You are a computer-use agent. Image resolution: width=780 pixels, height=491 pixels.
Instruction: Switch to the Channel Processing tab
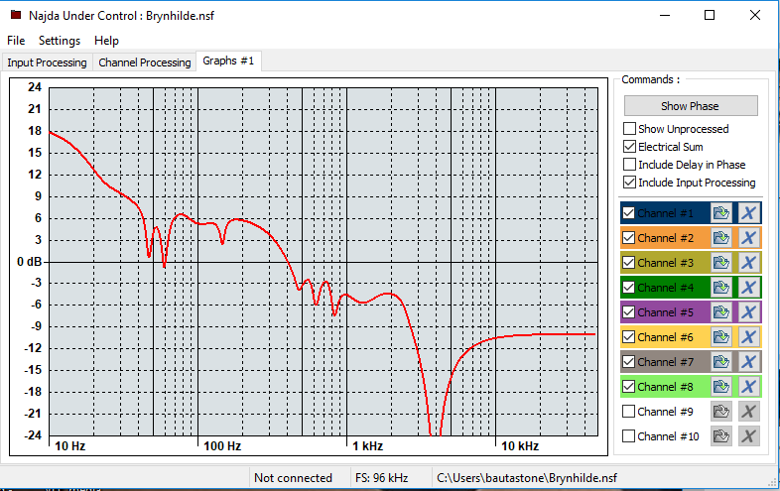coord(144,62)
